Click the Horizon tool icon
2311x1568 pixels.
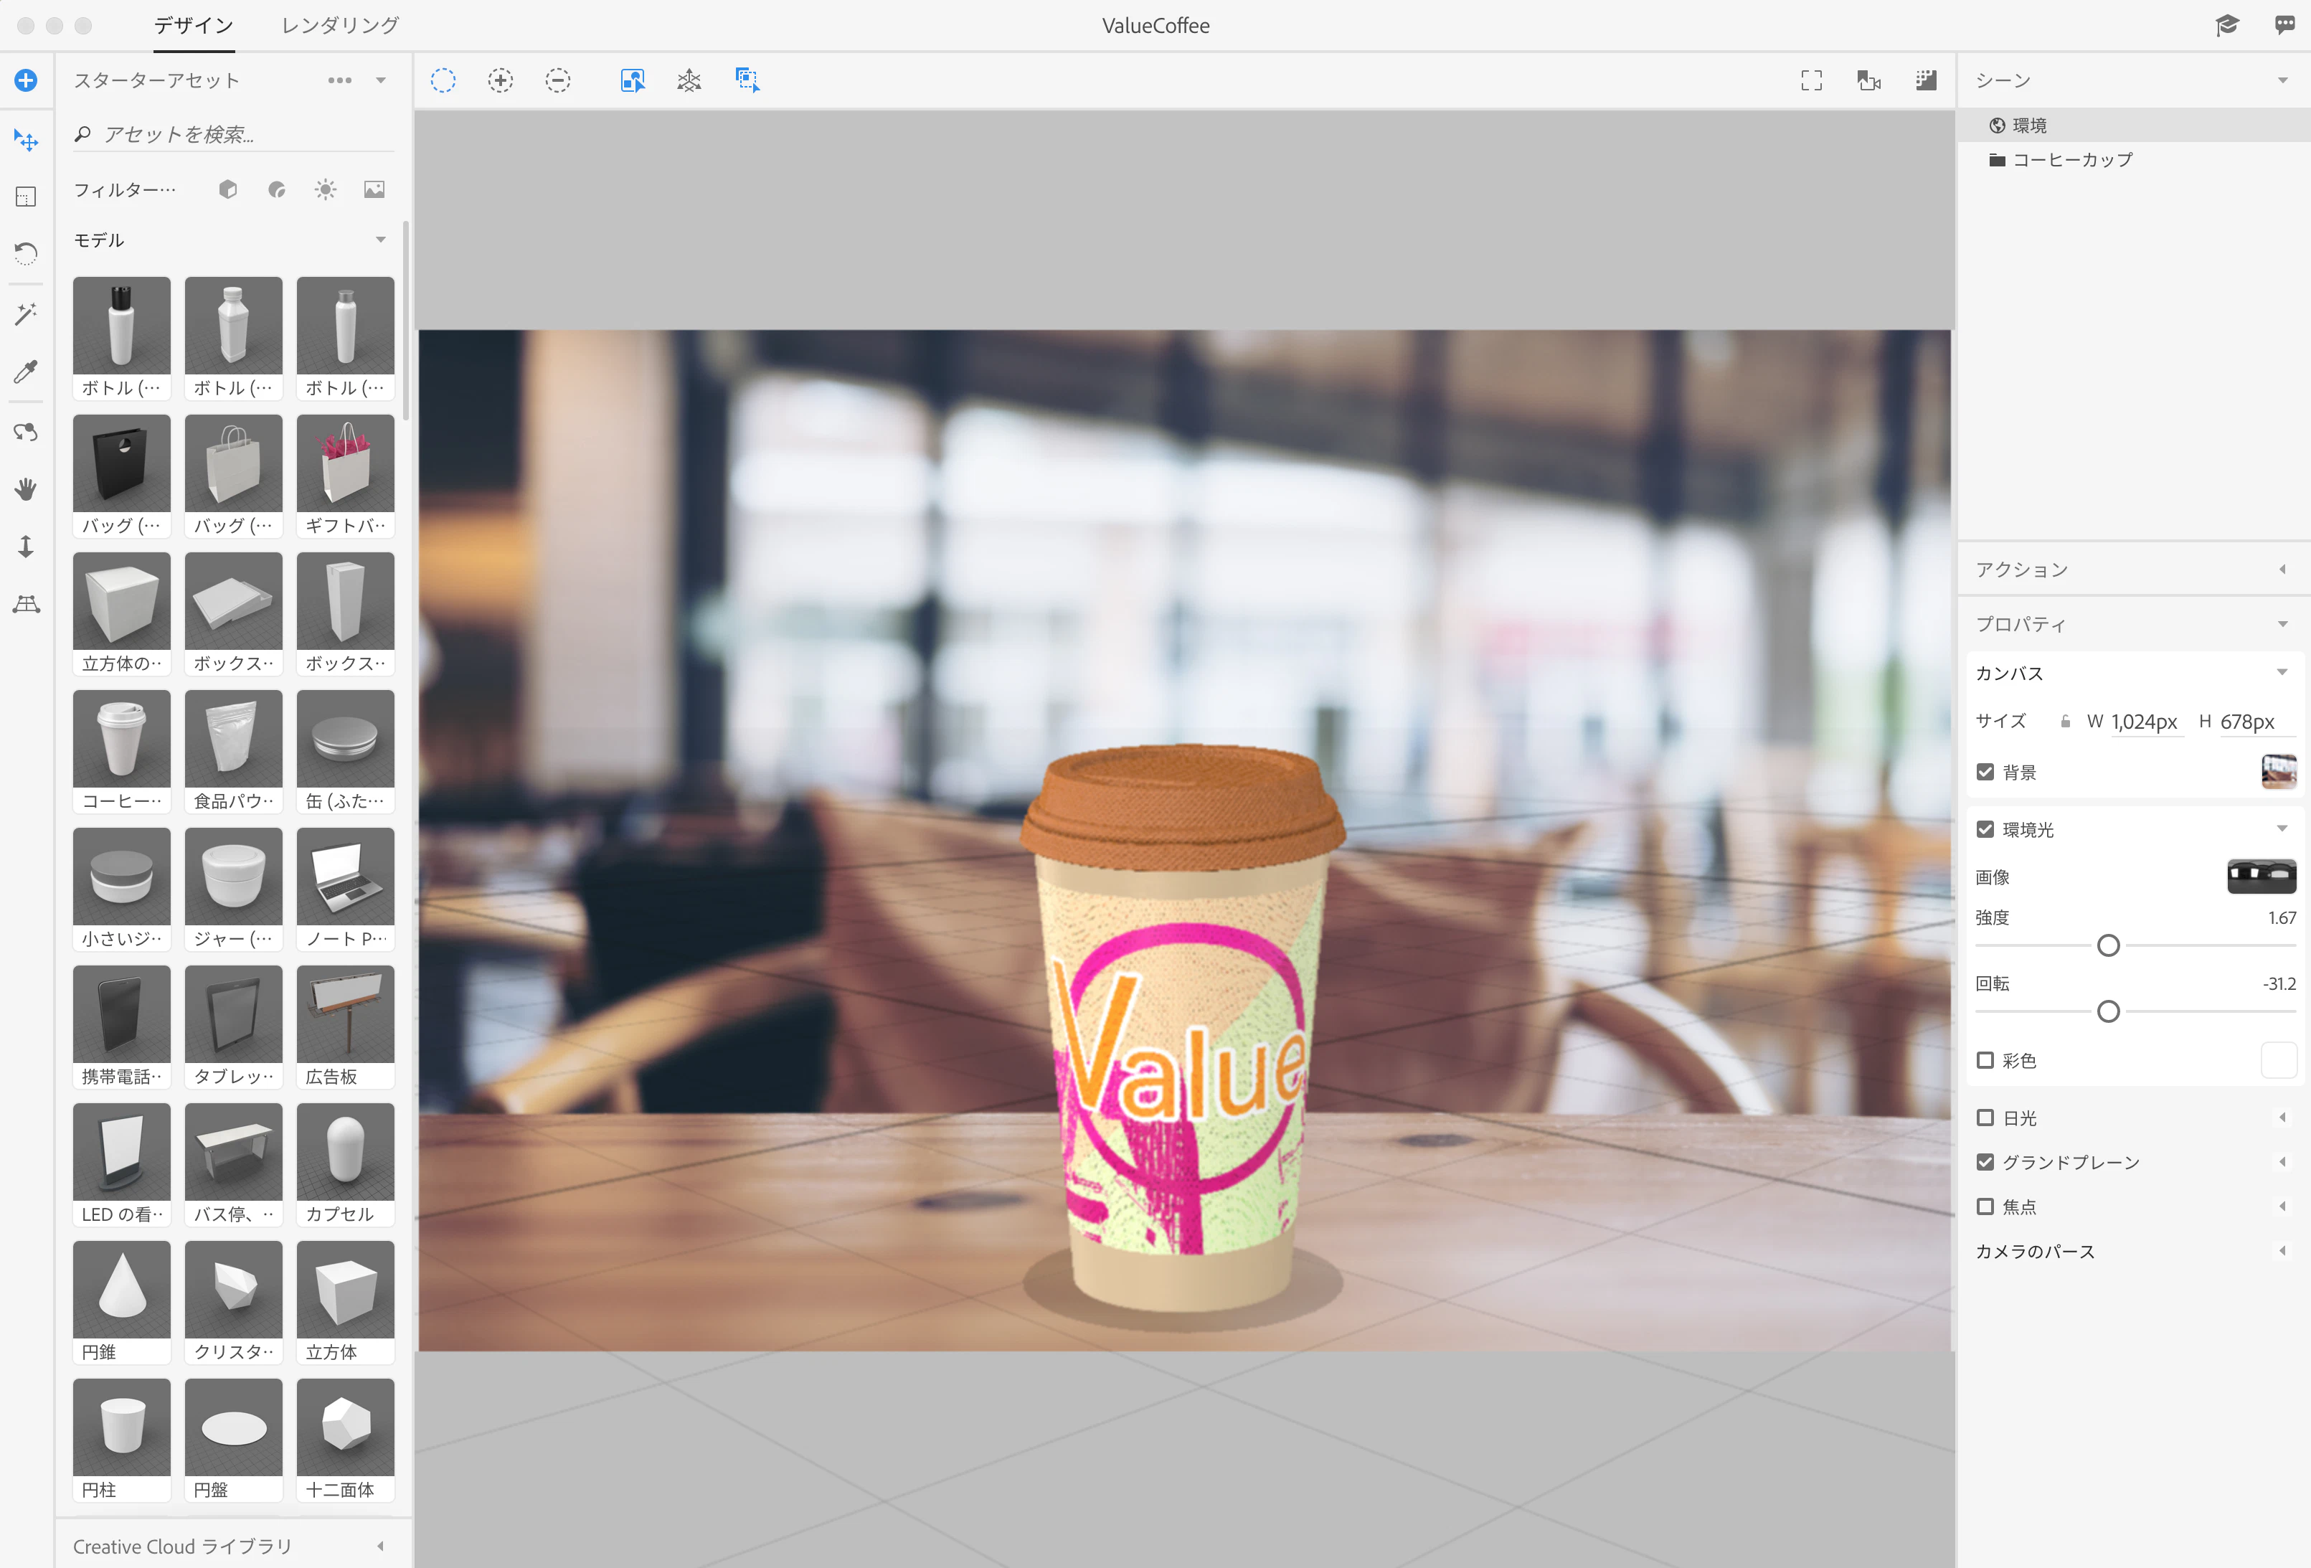click(26, 603)
